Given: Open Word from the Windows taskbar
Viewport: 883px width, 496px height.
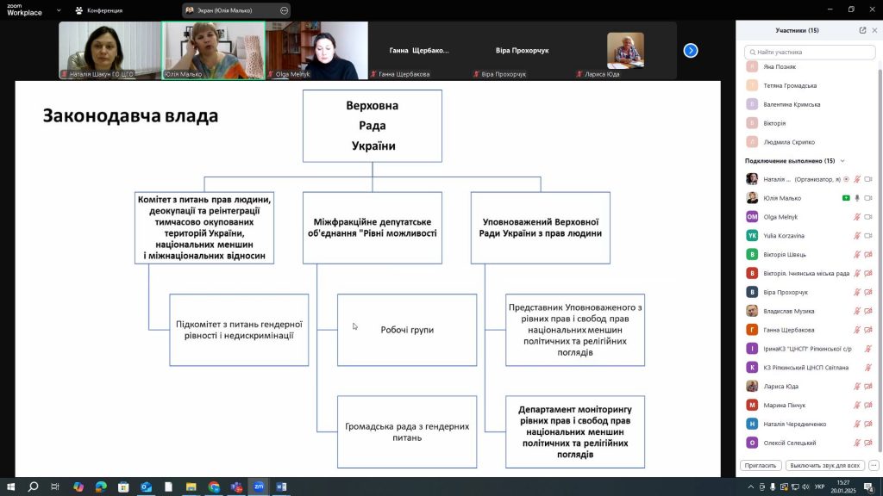Looking at the screenshot, I should click(x=281, y=487).
